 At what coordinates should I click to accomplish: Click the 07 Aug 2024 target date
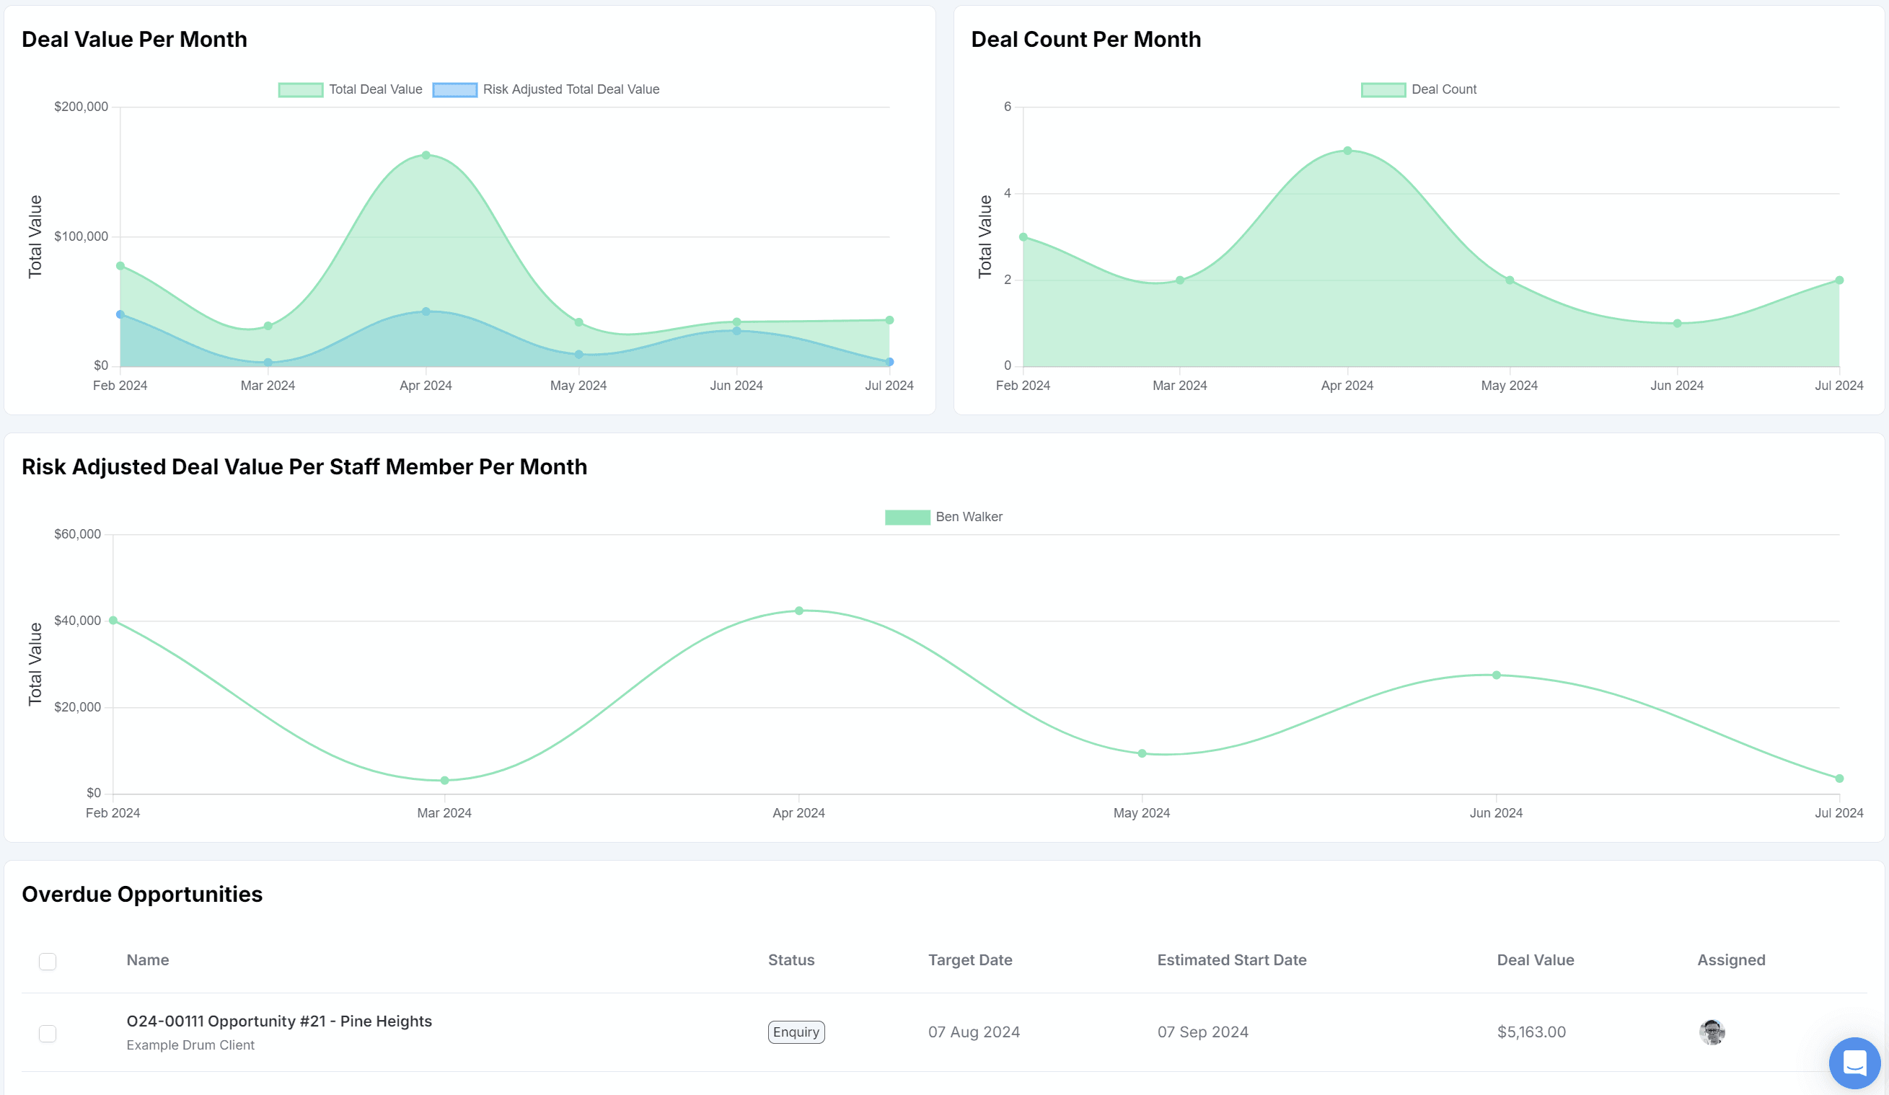tap(974, 1032)
